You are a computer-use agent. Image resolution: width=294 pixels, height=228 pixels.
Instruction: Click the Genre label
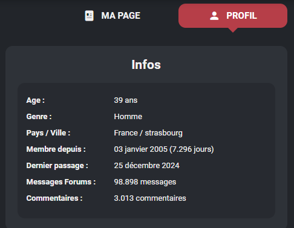coord(39,117)
